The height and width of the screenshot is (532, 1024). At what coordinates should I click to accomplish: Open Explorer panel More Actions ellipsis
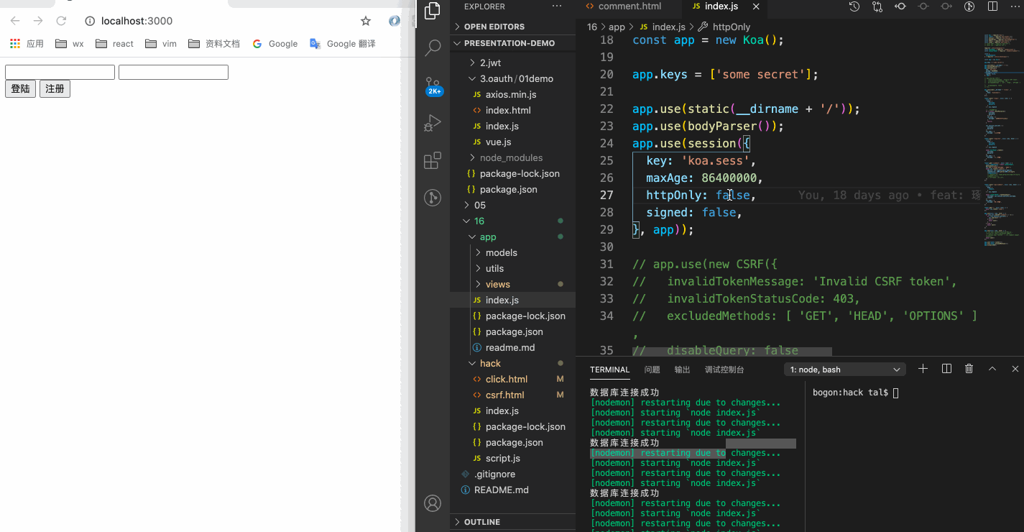pos(557,6)
